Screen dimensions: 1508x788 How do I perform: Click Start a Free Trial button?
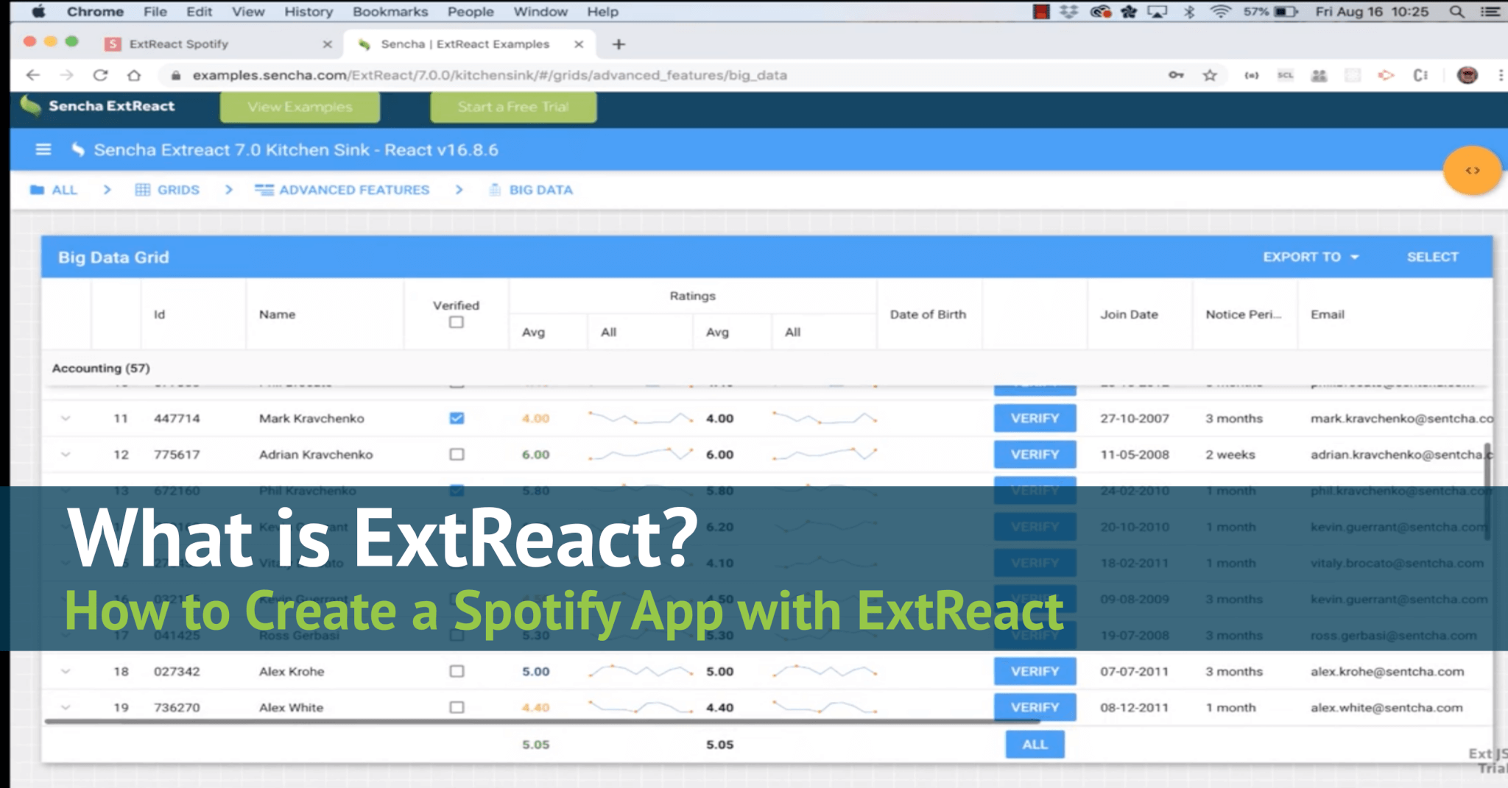pos(513,107)
